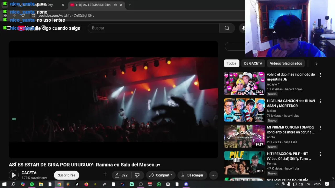
Task: Click the page scrollbar down arrow
Action: click(x=333, y=178)
